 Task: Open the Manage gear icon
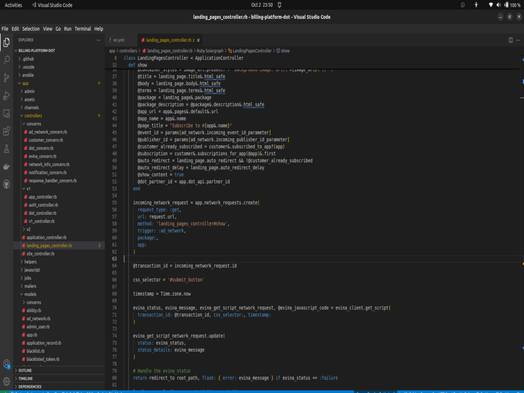[x=6, y=381]
